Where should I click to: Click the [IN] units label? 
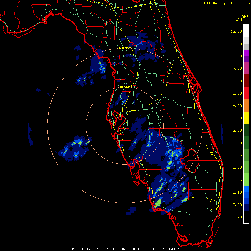tap(238, 19)
